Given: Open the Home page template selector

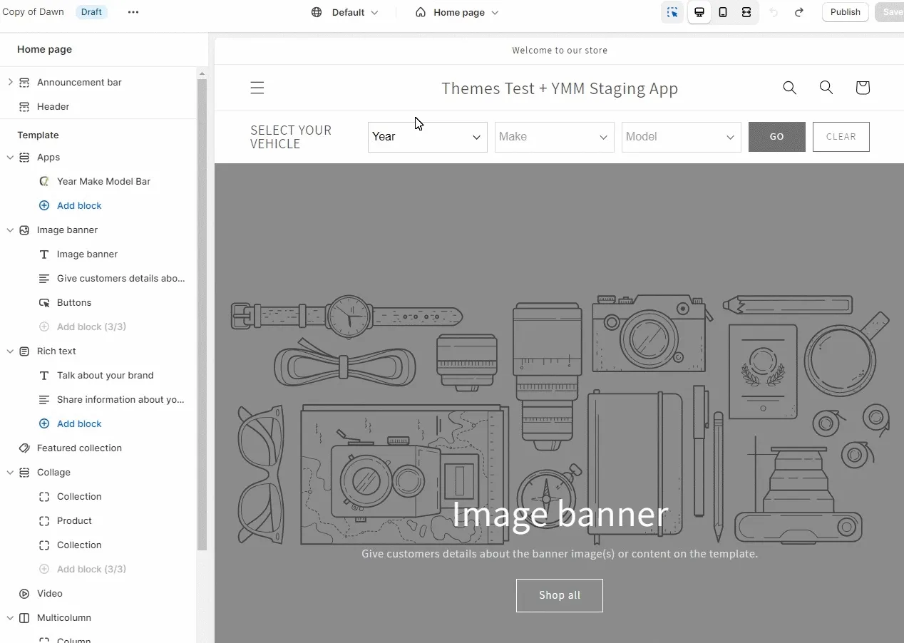Looking at the screenshot, I should [x=457, y=12].
